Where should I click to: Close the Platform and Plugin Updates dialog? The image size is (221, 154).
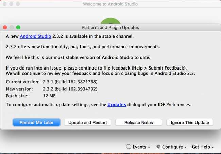5,27
